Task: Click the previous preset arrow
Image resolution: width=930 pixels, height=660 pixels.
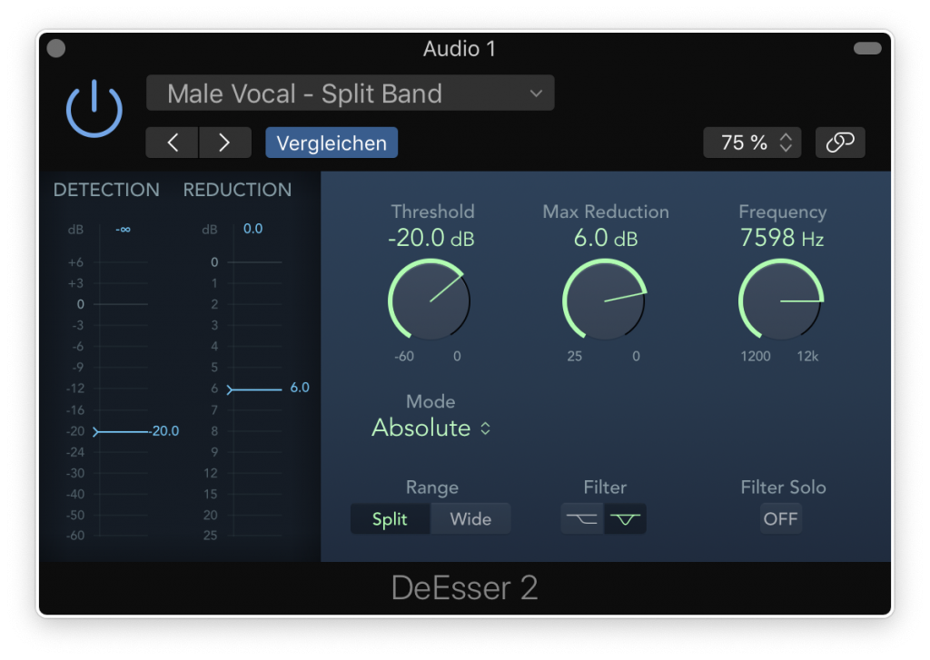Action: coord(173,143)
